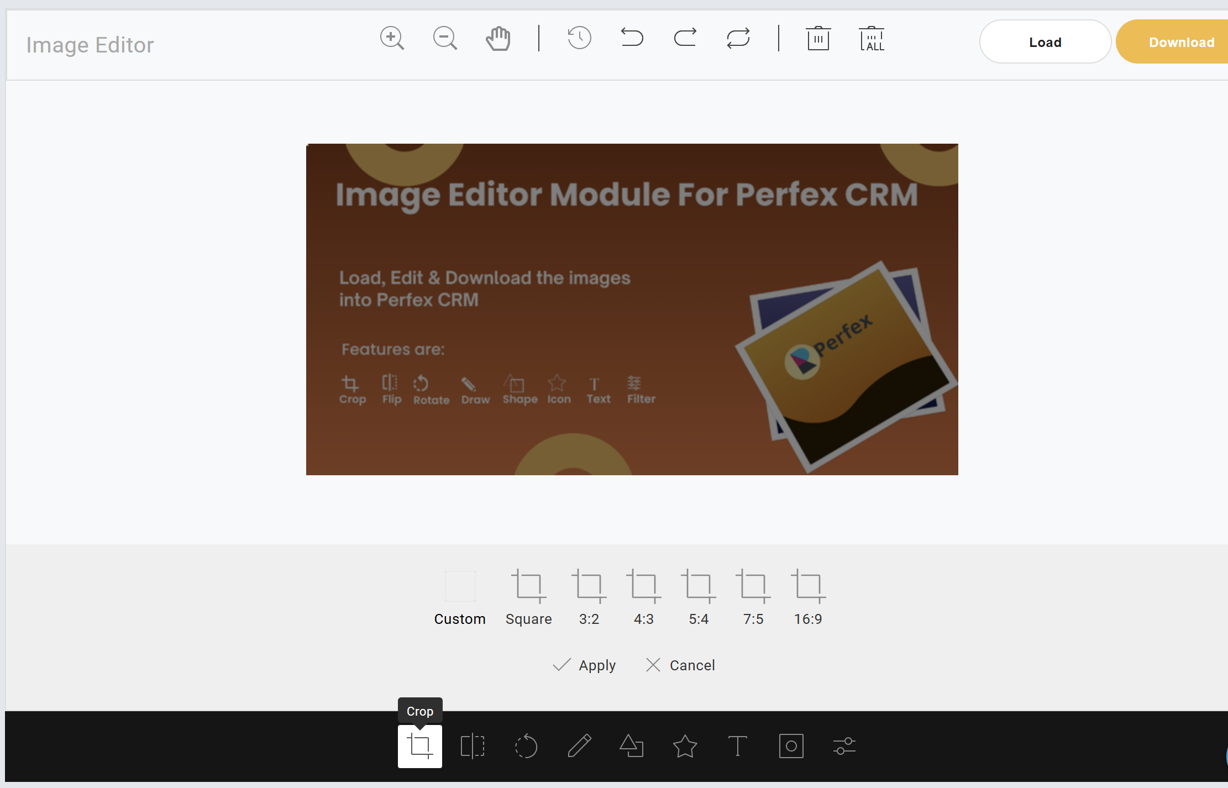Select the Text tool
The image size is (1228, 788).
pos(737,746)
